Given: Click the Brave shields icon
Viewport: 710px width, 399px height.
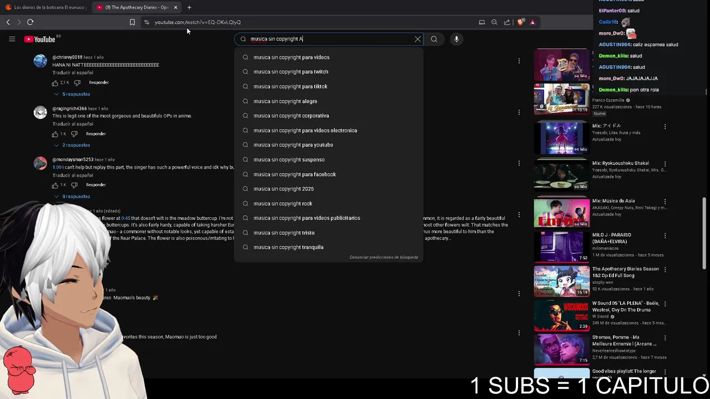Looking at the screenshot, I should coord(520,22).
